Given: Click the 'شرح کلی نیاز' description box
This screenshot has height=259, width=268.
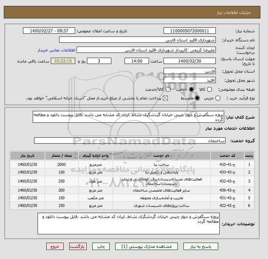Looking at the screenshot, I should [x=128, y=117].
